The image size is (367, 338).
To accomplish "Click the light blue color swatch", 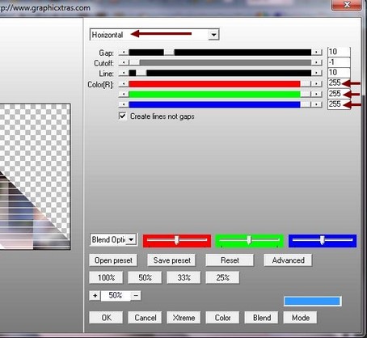I will [313, 302].
